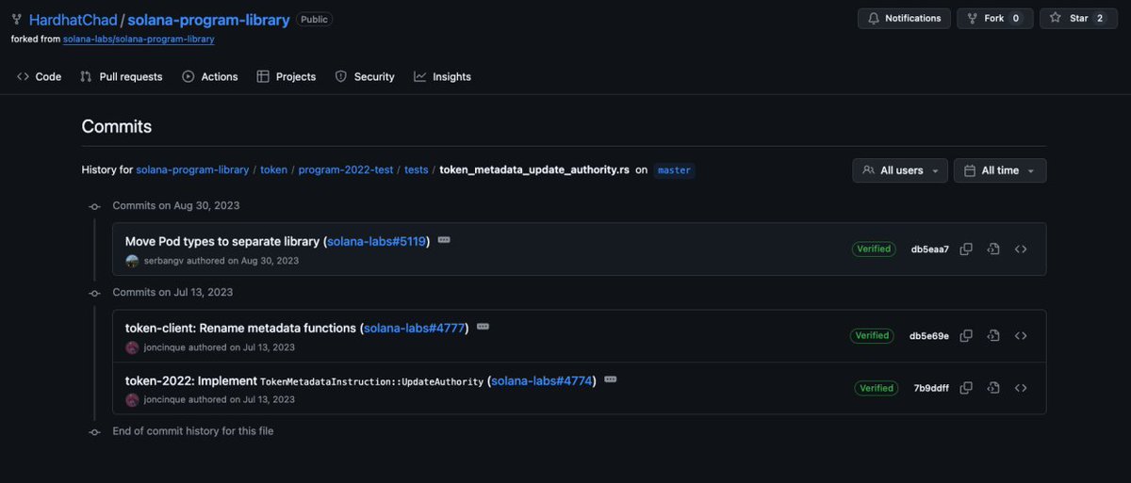View file at commit db5e69e

click(x=993, y=336)
